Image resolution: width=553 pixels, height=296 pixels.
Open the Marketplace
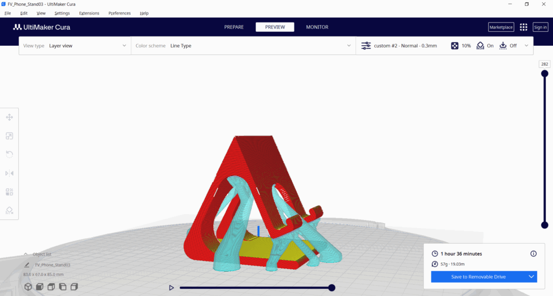point(501,27)
